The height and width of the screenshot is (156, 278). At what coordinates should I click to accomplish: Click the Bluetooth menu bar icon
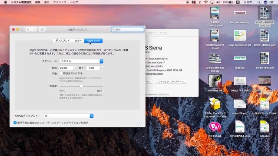[200, 2]
